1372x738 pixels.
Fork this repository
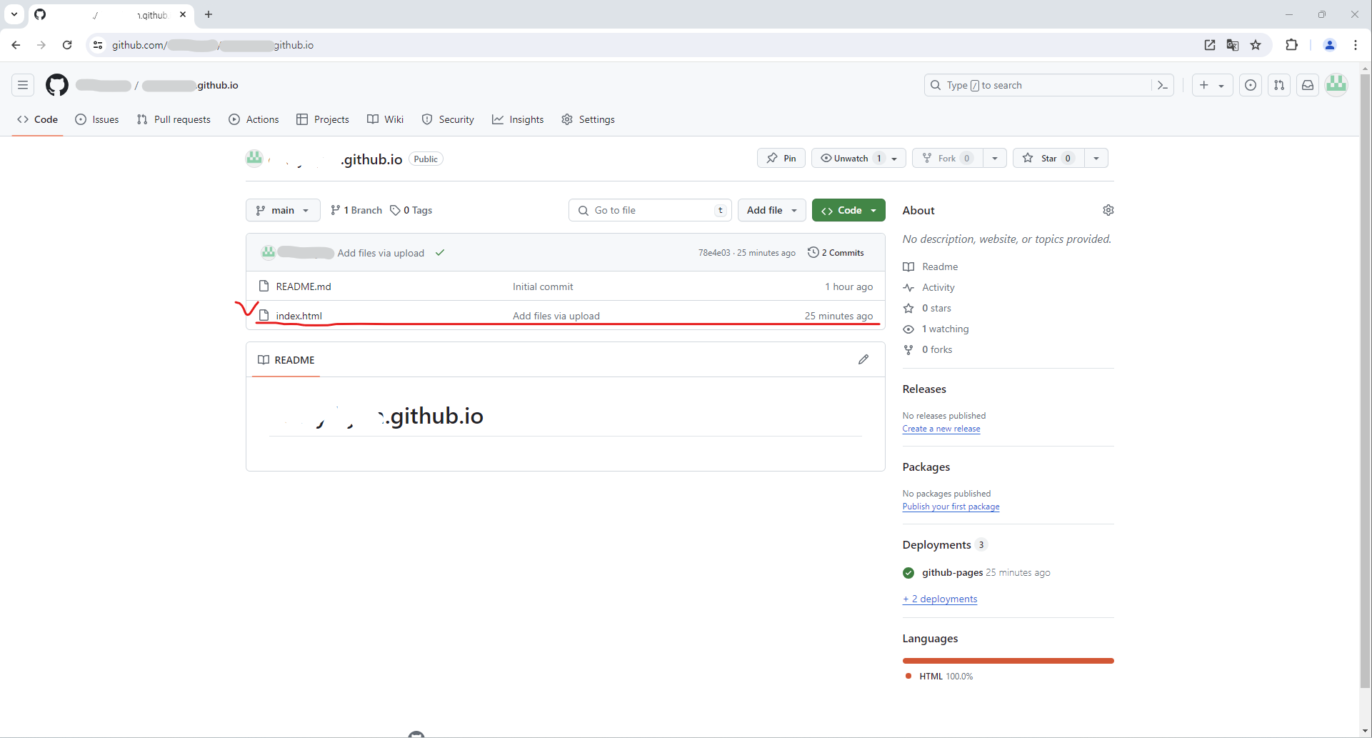point(948,158)
